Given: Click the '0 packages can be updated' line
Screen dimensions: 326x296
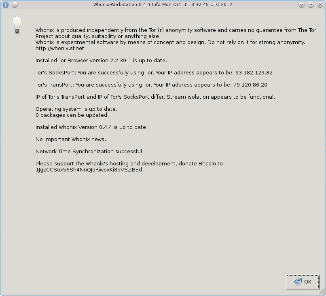Looking at the screenshot, I should [x=72, y=115].
